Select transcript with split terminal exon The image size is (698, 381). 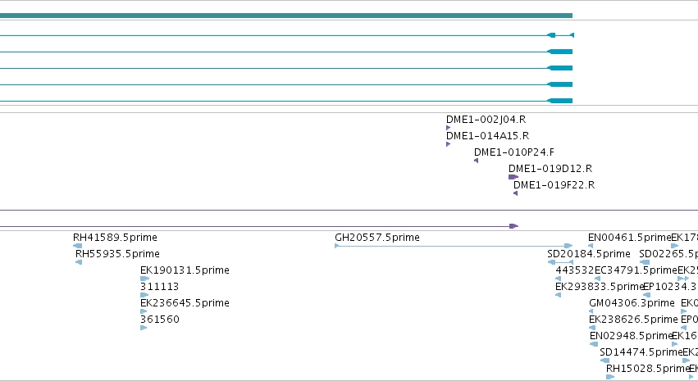(287, 35)
